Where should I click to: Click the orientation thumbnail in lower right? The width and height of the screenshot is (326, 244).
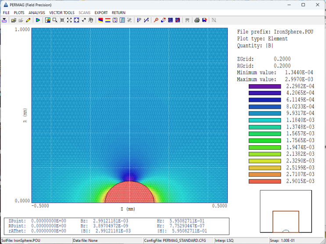coord(286,211)
